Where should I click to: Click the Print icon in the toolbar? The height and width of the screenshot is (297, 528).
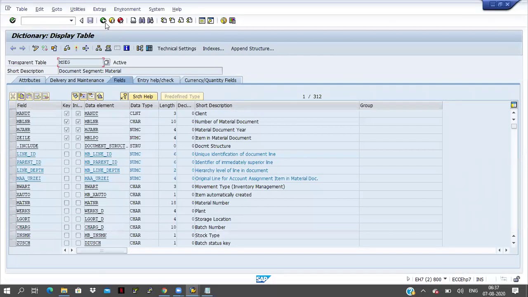pos(133,21)
